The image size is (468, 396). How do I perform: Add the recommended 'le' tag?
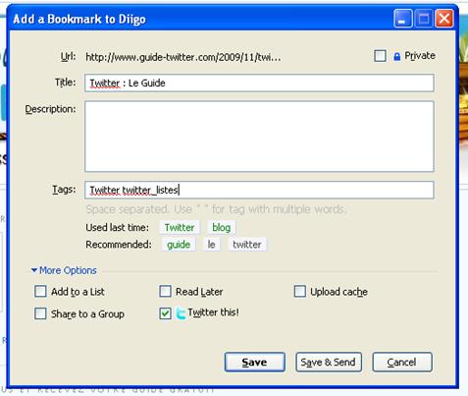point(211,245)
